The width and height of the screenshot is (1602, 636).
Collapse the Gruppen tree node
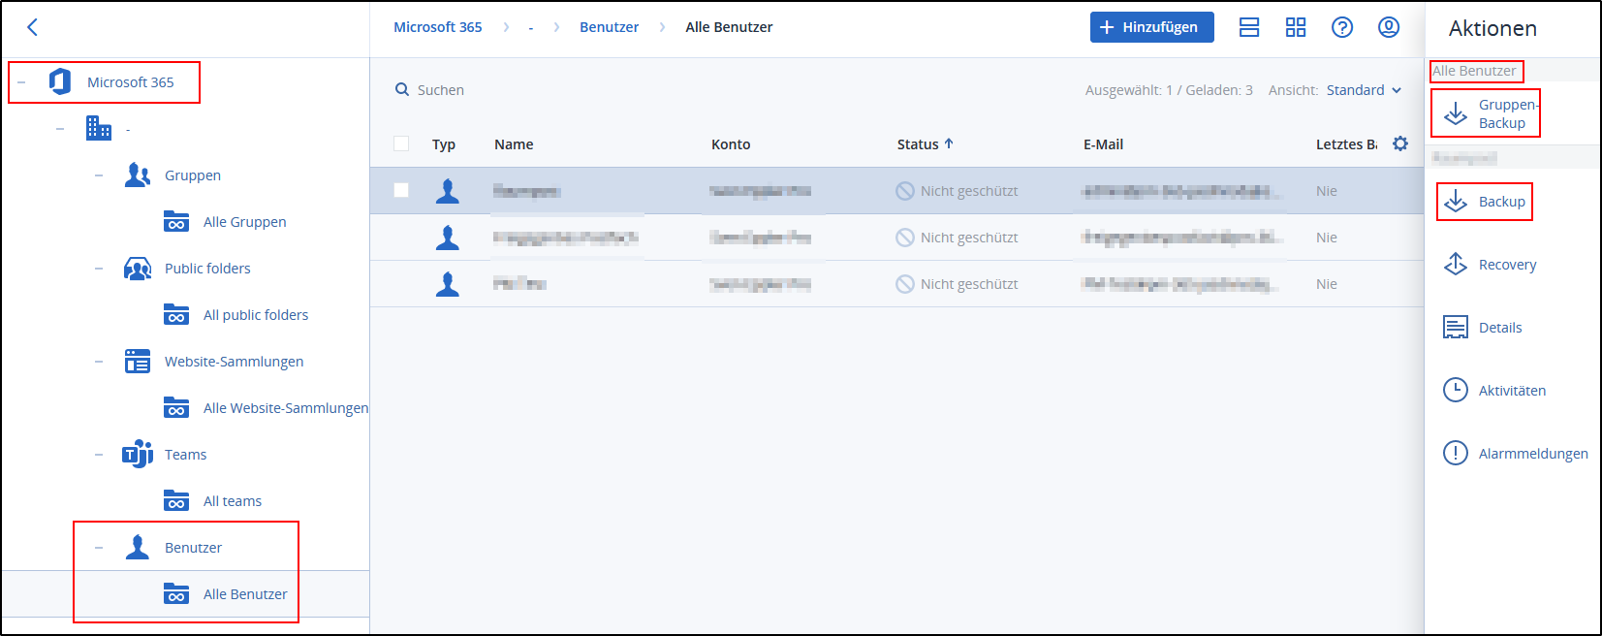(99, 175)
